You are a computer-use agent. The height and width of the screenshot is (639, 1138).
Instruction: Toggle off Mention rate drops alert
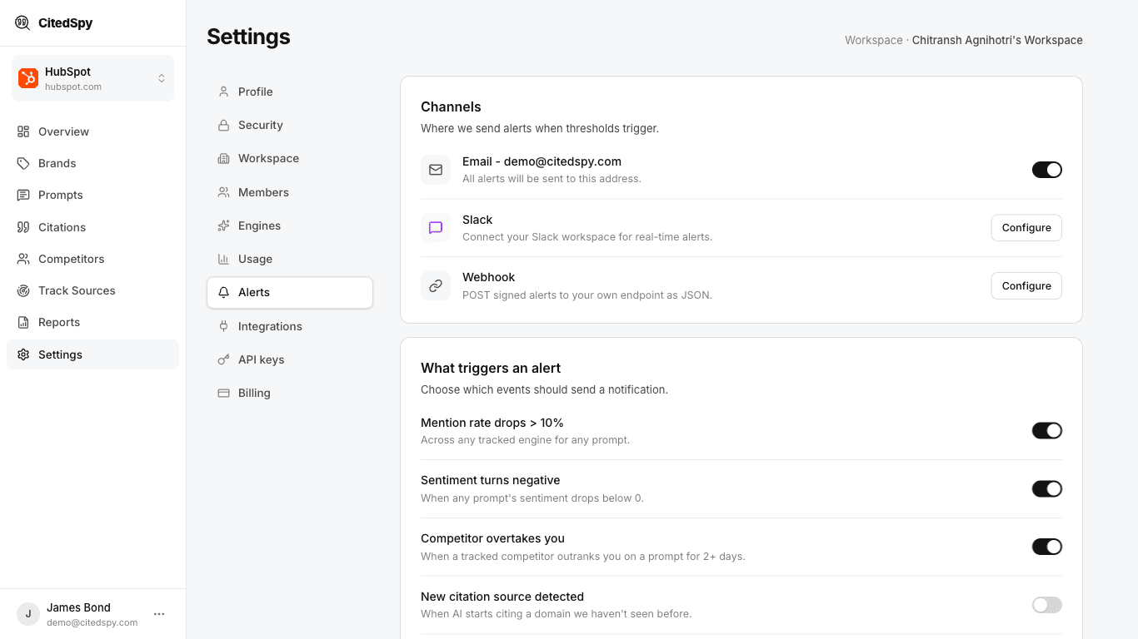tap(1047, 430)
